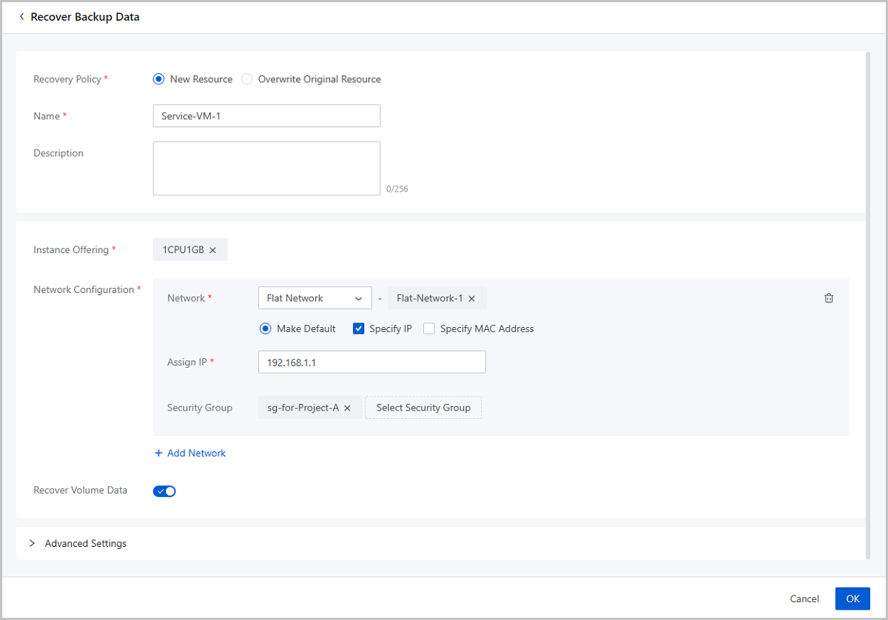888x620 pixels.
Task: Click the Assign IP input field
Action: 371,362
